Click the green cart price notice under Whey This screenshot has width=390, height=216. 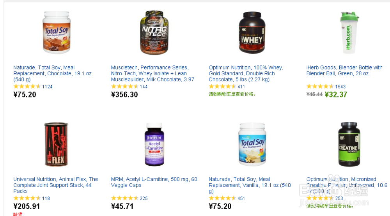pos(232,94)
